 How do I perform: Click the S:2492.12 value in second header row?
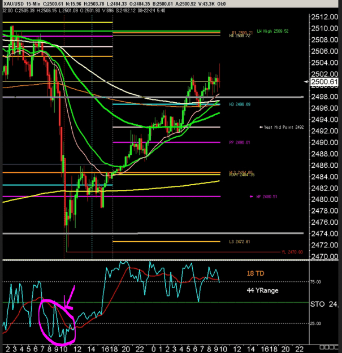tap(125, 11)
